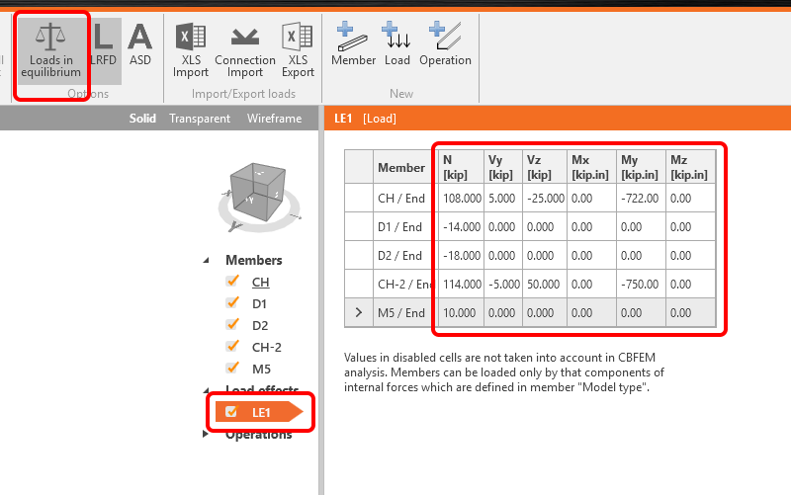Switch to Solid view mode

[x=142, y=119]
